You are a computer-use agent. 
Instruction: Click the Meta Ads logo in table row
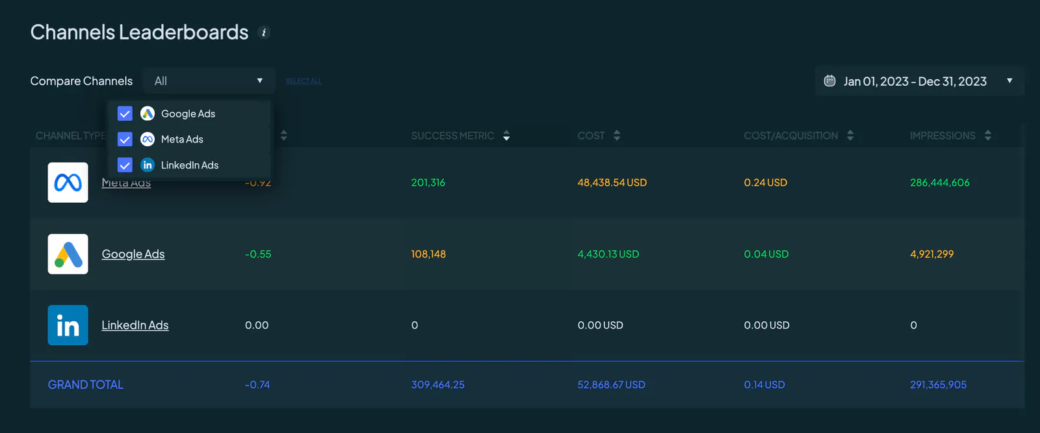(x=68, y=183)
